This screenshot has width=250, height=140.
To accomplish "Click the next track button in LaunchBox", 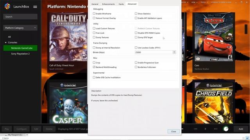I will (x=216, y=129).
